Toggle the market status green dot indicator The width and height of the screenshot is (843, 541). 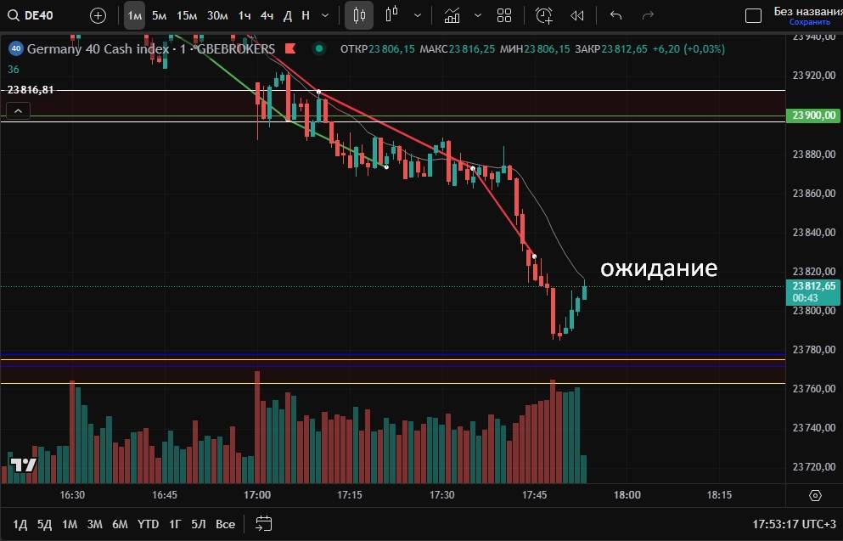319,48
